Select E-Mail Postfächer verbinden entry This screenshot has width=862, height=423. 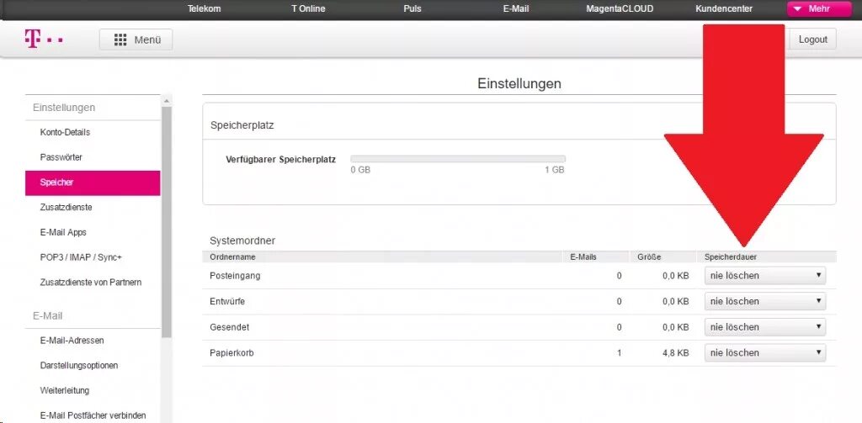click(x=93, y=415)
